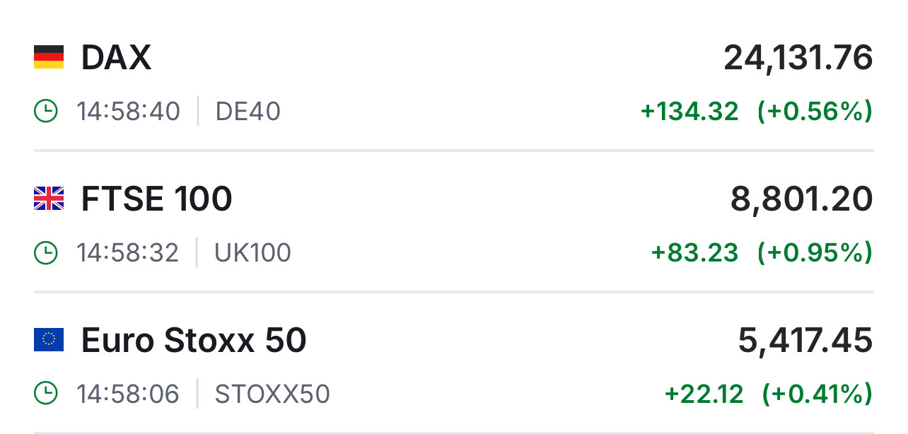Screen dimensions: 908x434
Task: Click the DE40 ticker symbol
Action: click(x=248, y=112)
